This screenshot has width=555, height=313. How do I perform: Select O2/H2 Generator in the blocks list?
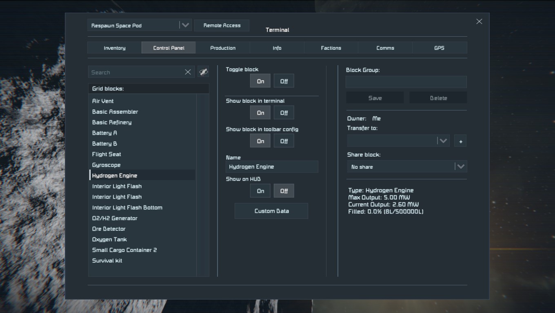click(115, 218)
